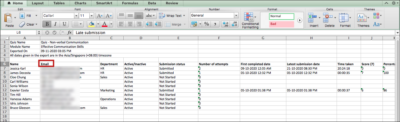The width and height of the screenshot is (400, 122).
Task: Click the Clear button in Edit group
Action: click(28, 24)
